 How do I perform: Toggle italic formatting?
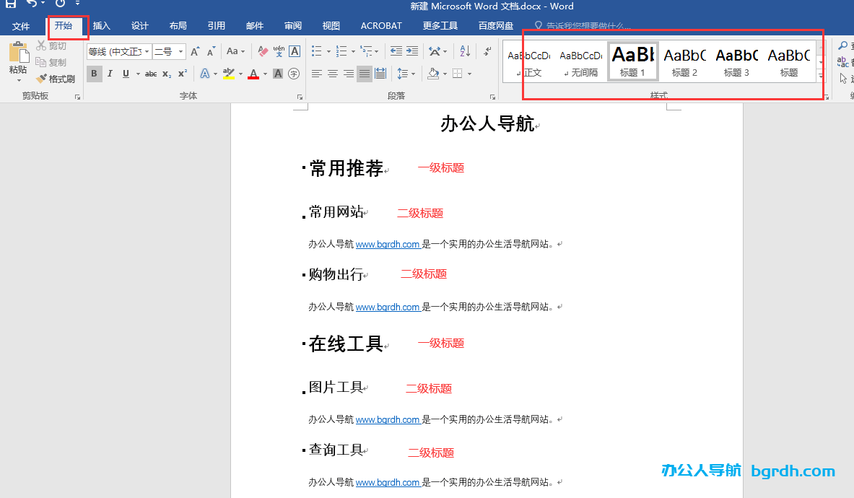click(x=110, y=74)
